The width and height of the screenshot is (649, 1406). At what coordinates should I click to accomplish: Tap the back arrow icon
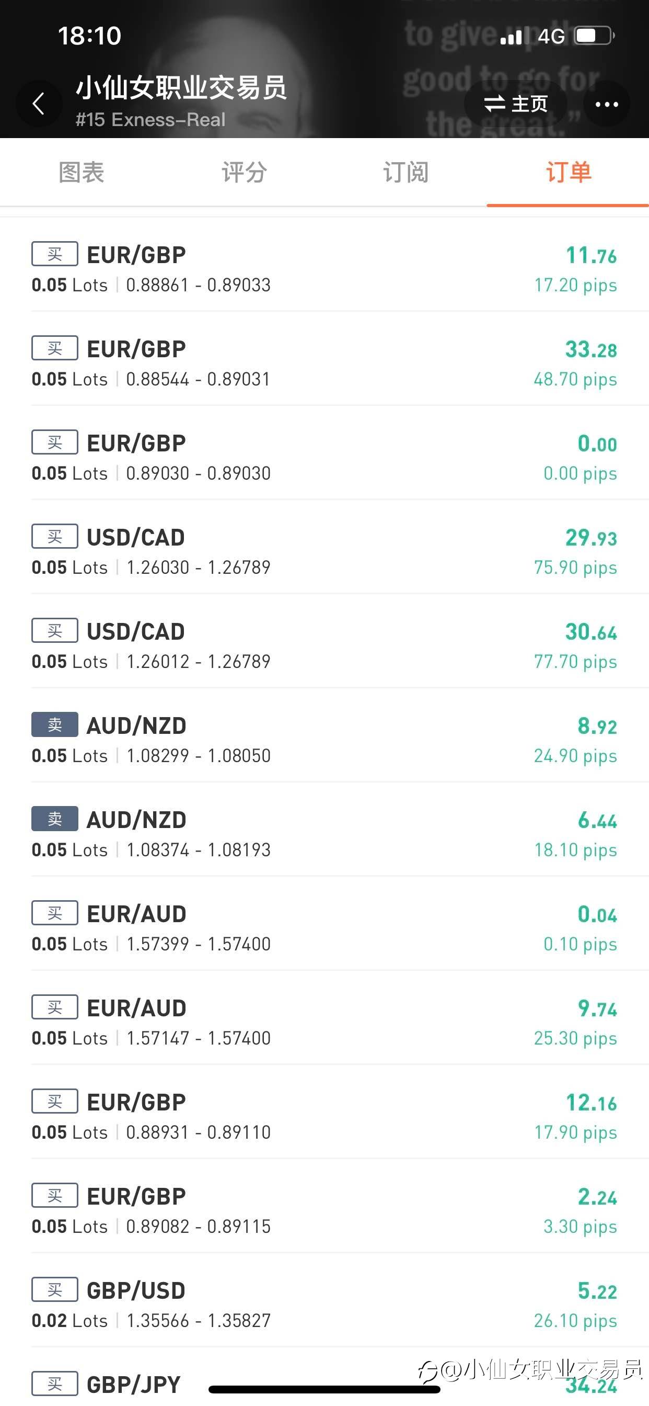click(38, 104)
